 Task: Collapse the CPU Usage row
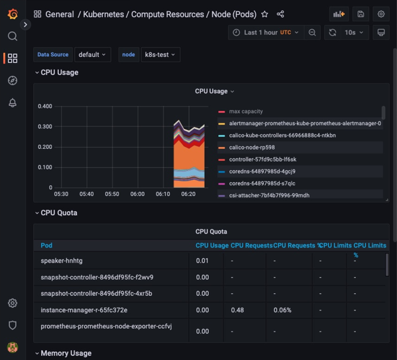coord(57,73)
